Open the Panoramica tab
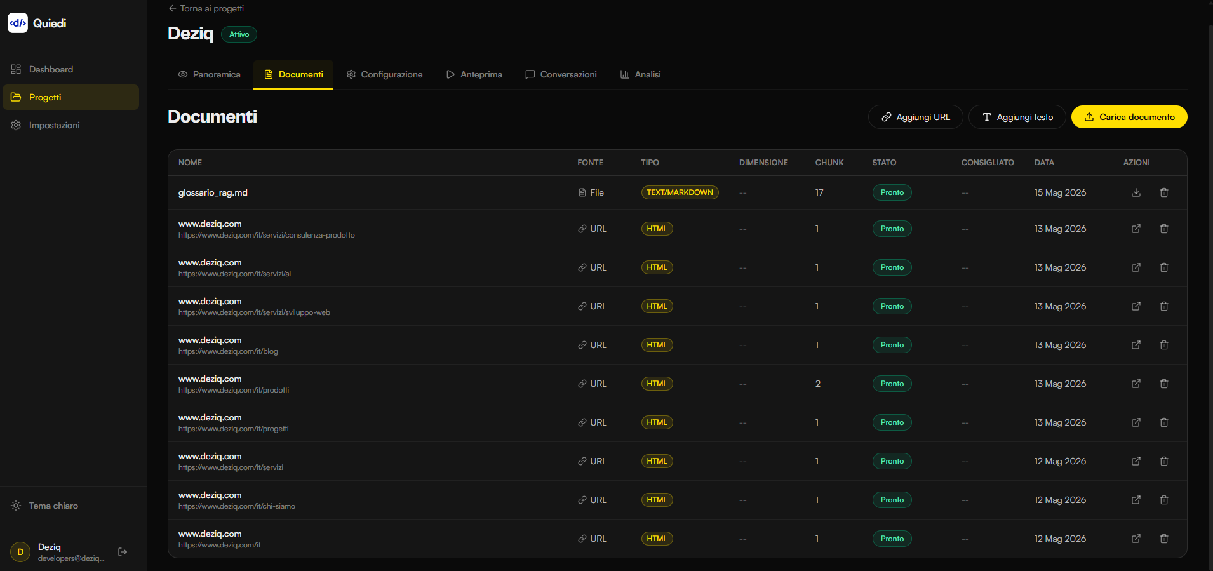1213x571 pixels. click(x=209, y=74)
